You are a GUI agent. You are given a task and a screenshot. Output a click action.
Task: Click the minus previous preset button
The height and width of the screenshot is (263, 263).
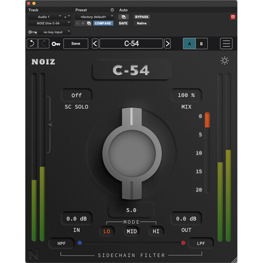pos(77,23)
